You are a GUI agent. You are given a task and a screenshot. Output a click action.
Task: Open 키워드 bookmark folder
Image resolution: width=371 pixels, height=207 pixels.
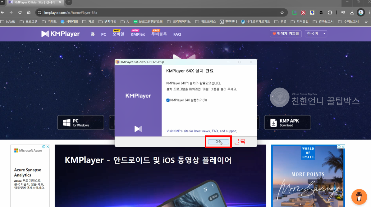49,21
